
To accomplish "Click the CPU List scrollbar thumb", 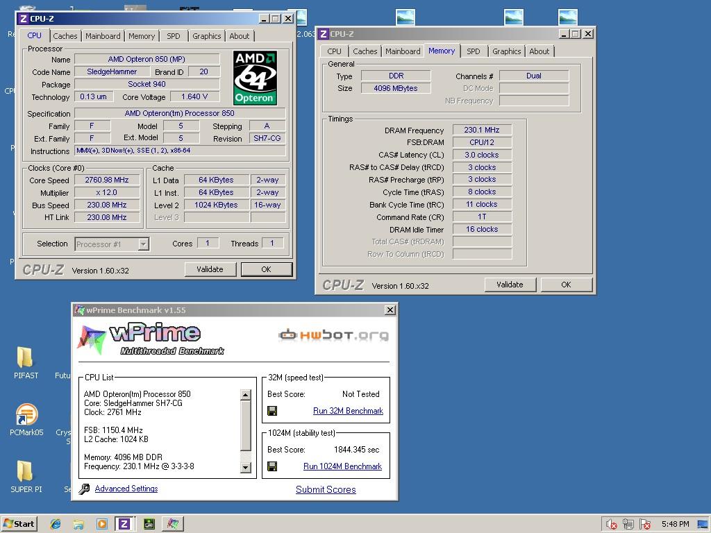I will (245, 426).
